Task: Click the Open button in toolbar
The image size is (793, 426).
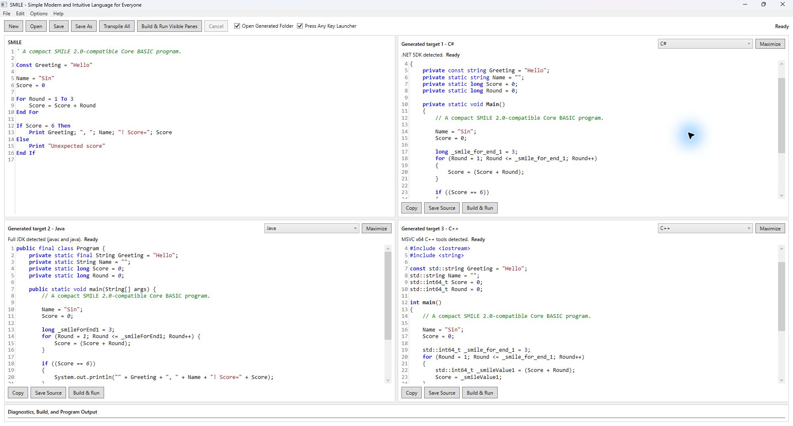Action: [36, 26]
